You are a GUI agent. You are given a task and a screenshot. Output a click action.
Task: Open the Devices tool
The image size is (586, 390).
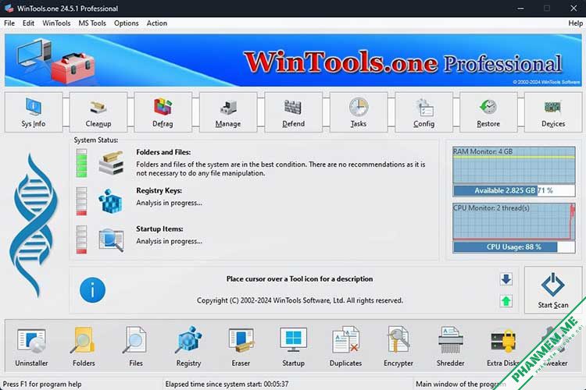(553, 112)
